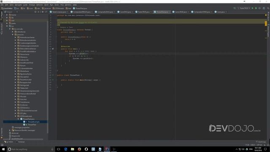
Task: Open Windows Action Center notifications icon
Action: click(x=265, y=149)
